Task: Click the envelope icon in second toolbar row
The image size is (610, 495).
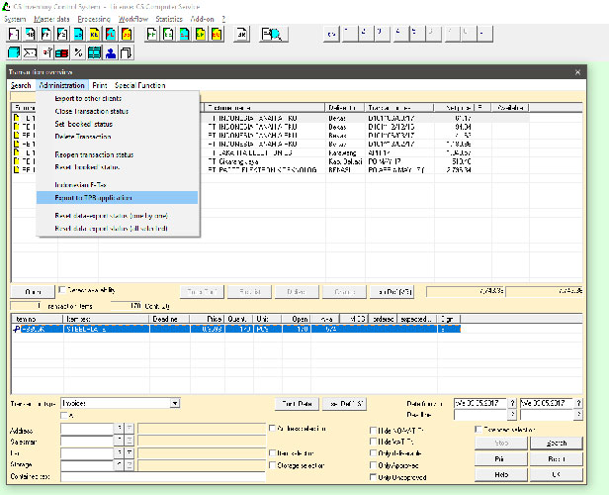Action: [30, 52]
